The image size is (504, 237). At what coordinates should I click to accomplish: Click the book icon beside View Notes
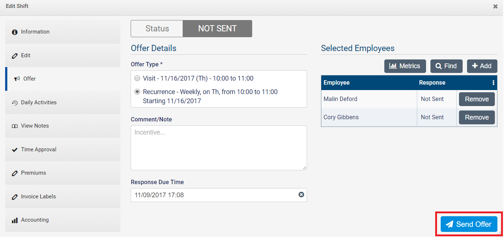click(15, 126)
